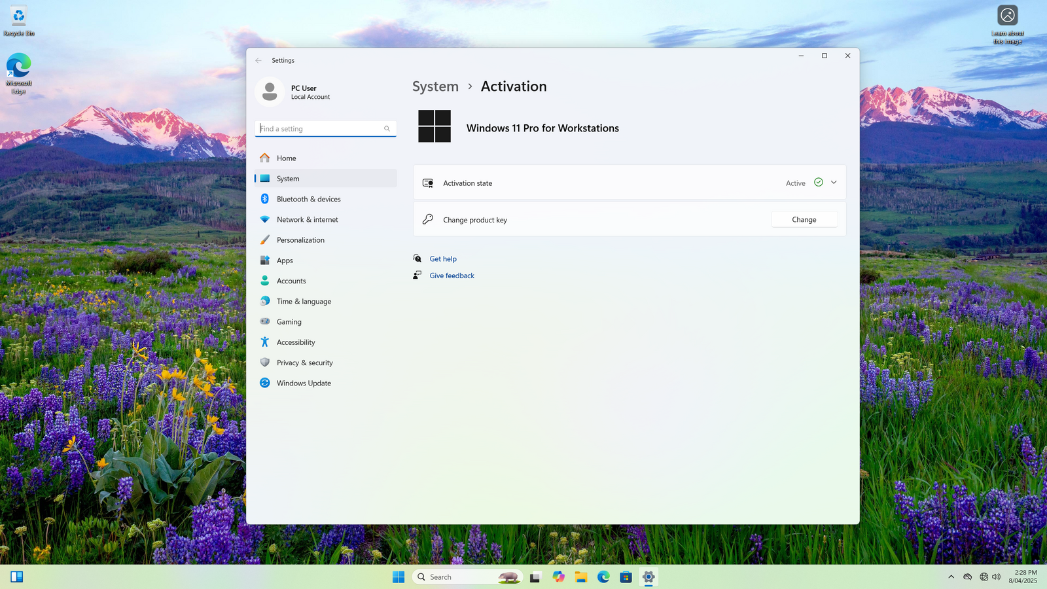Click the PC User name text
1047x589 pixels.
point(304,88)
